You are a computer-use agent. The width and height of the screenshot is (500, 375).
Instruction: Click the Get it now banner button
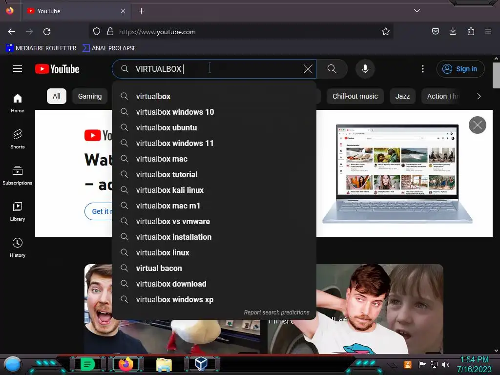(98, 211)
